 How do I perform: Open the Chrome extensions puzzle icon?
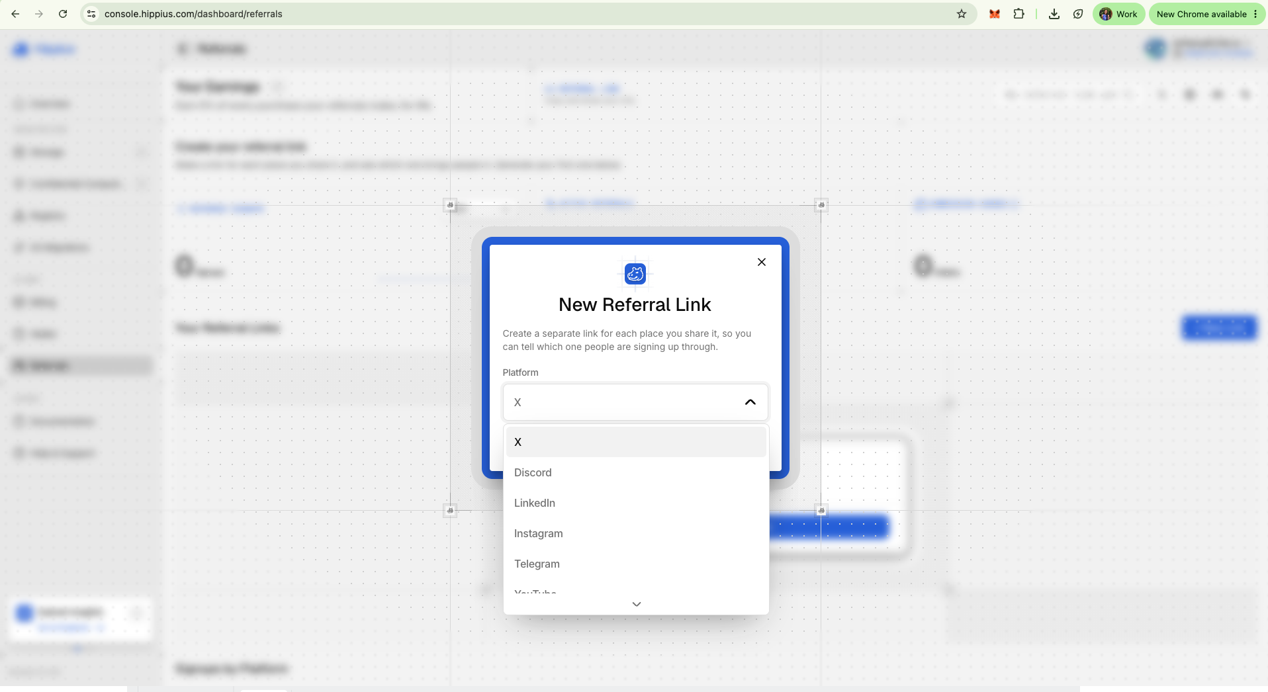(x=1019, y=14)
